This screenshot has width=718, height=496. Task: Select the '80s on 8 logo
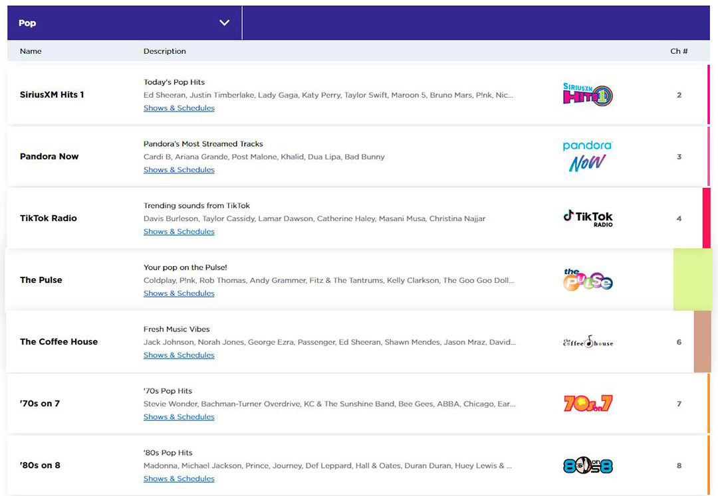[588, 465]
